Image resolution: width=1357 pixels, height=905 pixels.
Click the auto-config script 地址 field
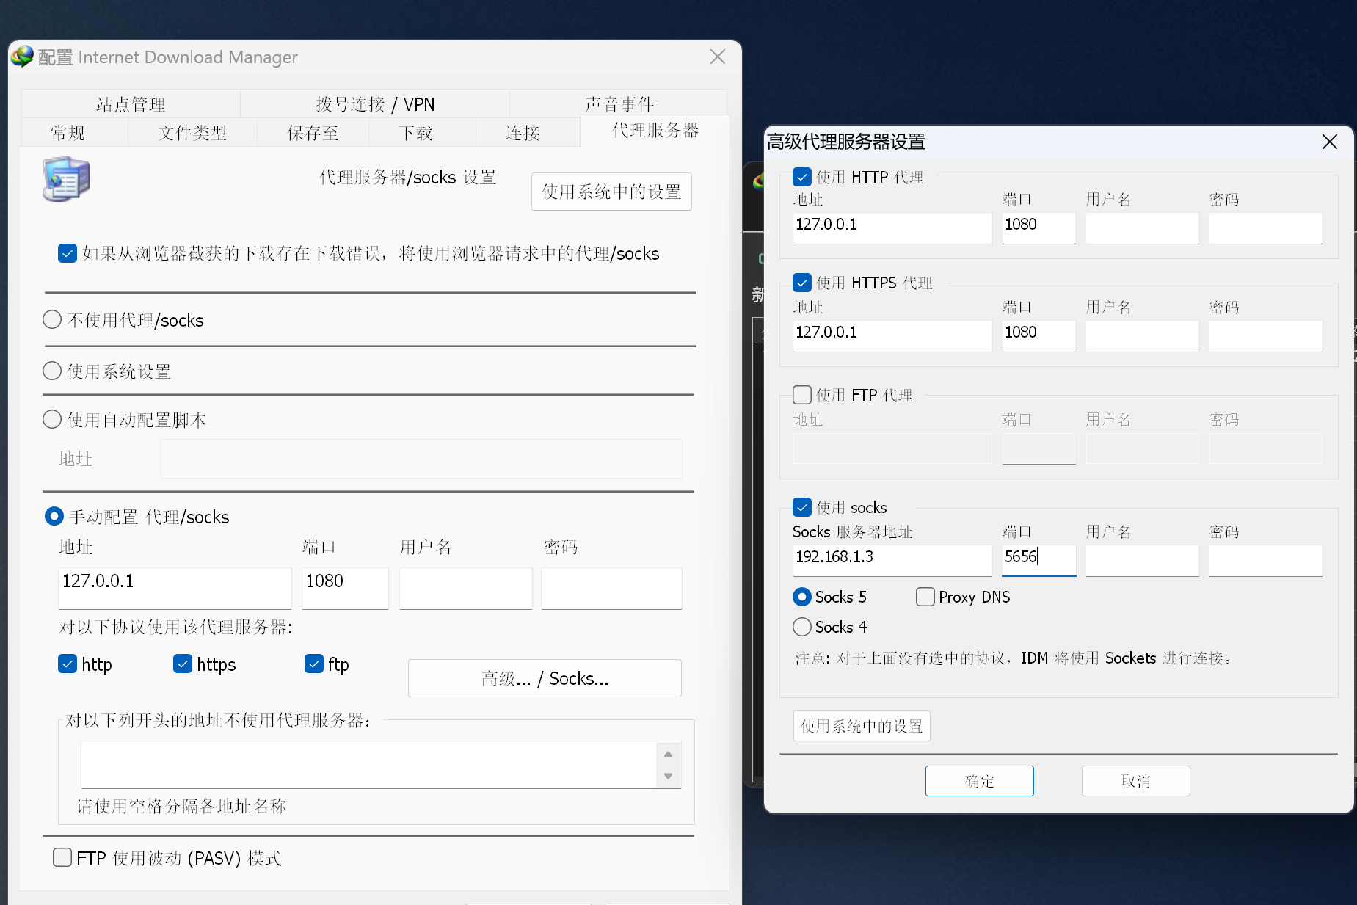coord(421,459)
